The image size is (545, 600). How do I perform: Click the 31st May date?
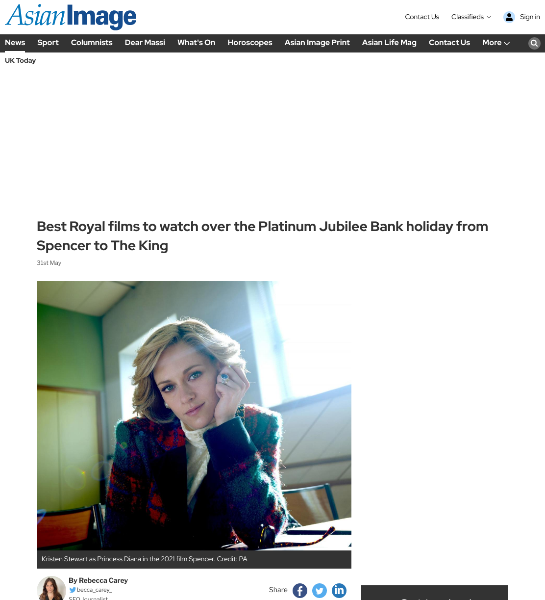click(49, 263)
